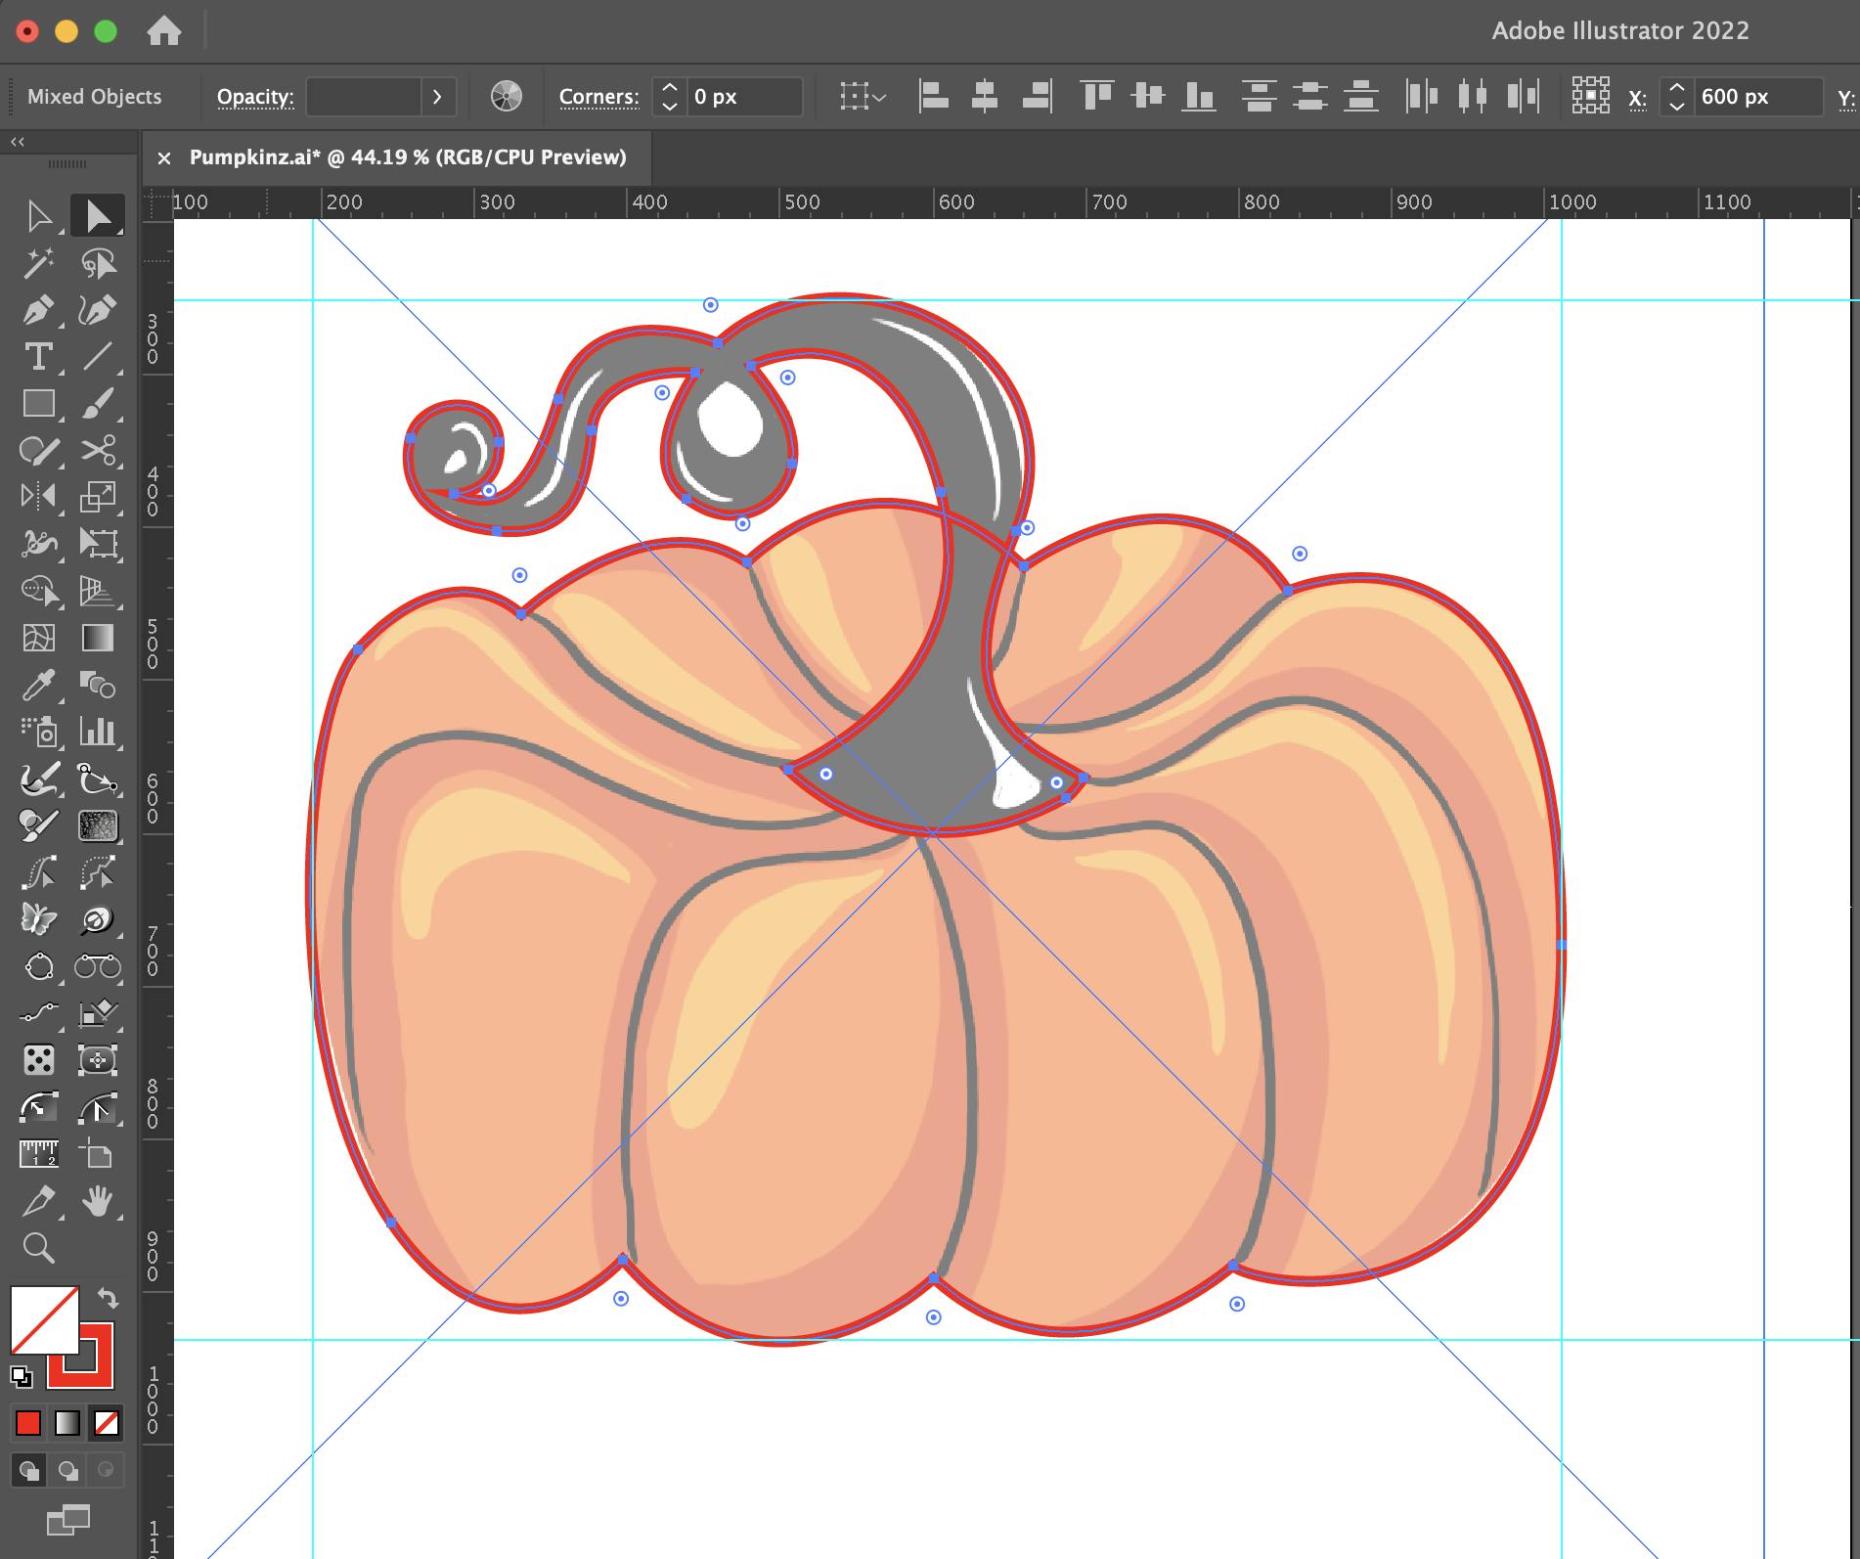The height and width of the screenshot is (1559, 1860).
Task: Select the Magic Wand tool
Action: click(40, 263)
